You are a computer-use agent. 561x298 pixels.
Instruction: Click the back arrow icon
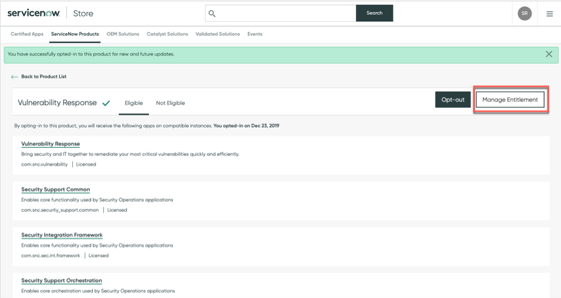pos(14,77)
